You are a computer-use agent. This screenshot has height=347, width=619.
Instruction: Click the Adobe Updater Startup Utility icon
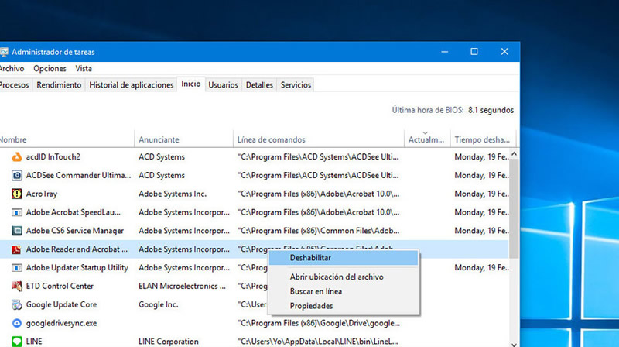(16, 268)
